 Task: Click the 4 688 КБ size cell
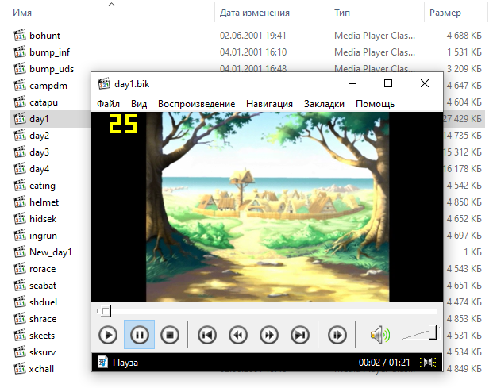(x=464, y=36)
